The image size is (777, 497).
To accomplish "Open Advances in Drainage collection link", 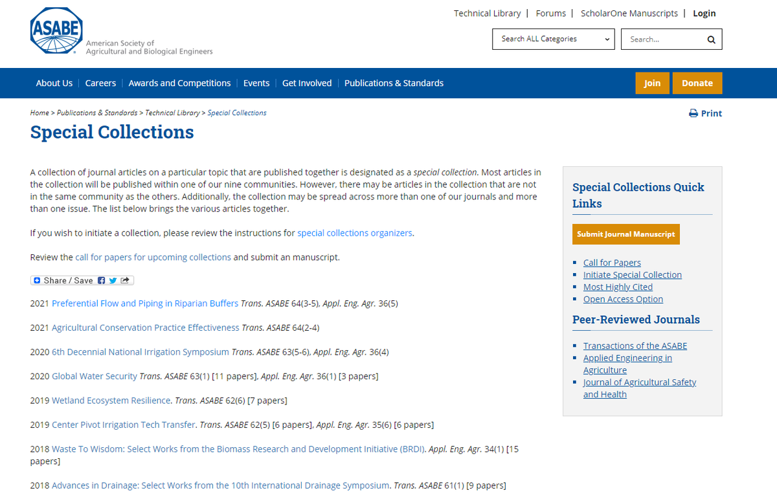I will tap(221, 485).
